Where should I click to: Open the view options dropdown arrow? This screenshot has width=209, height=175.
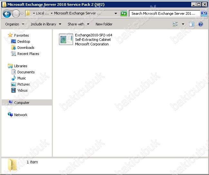click(x=183, y=24)
